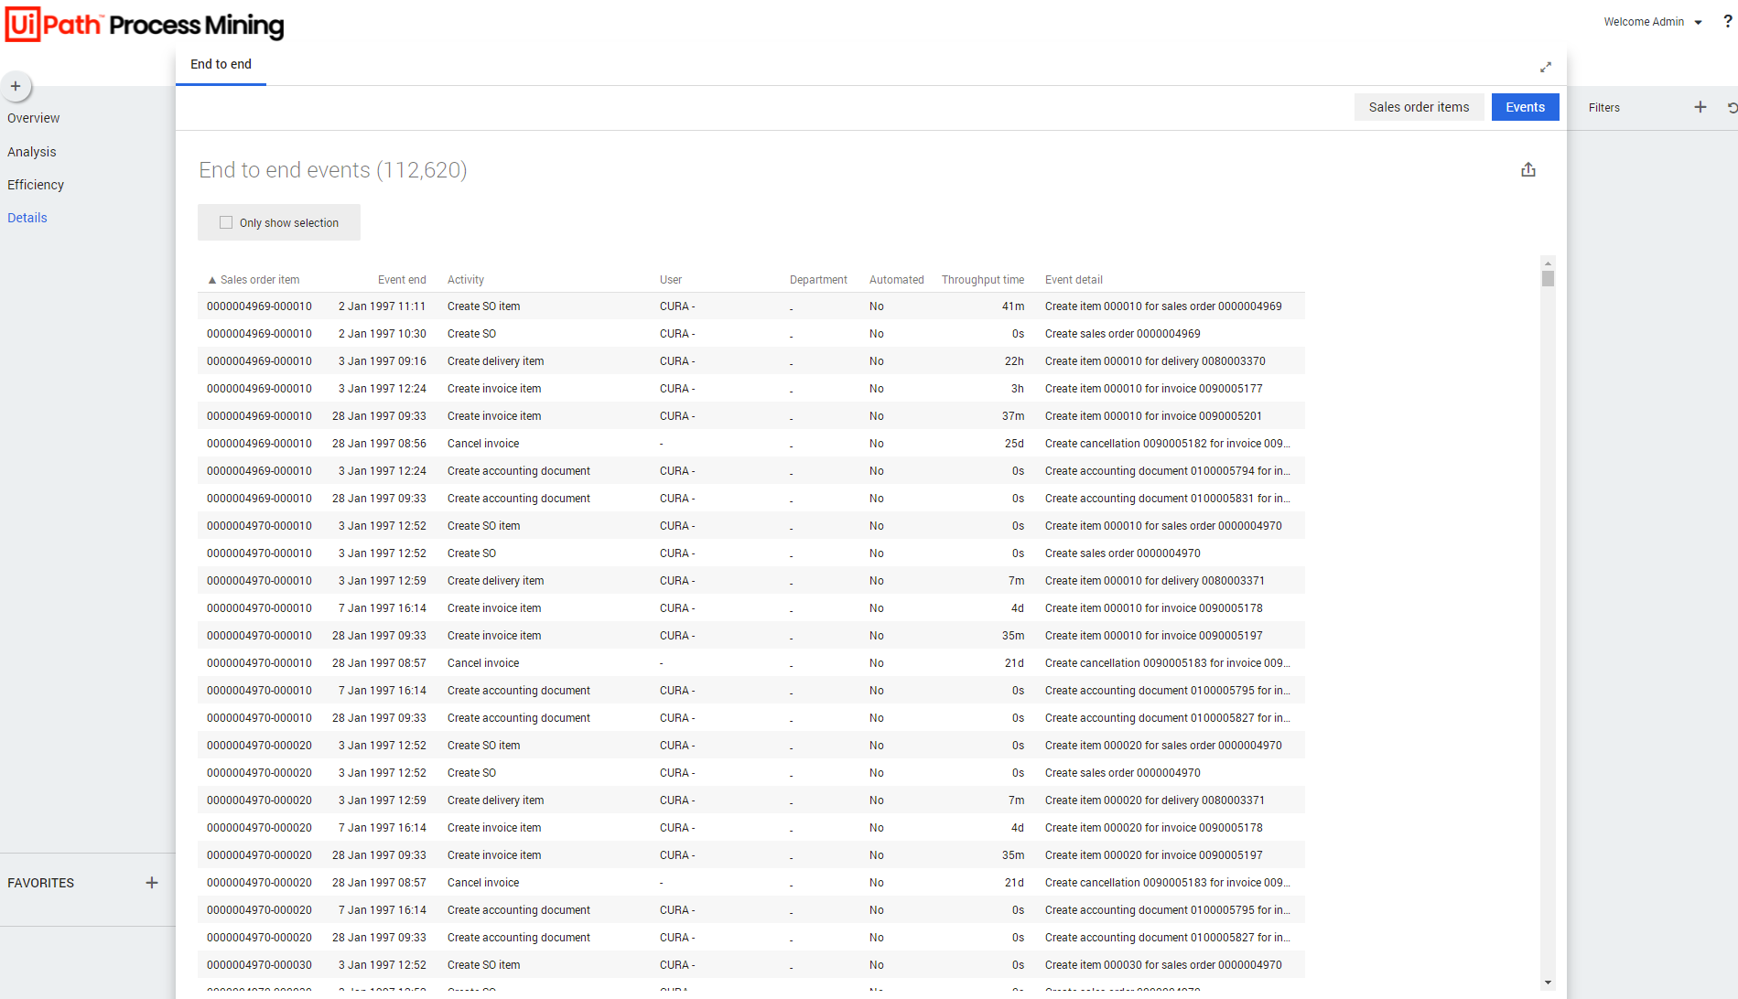Switch to the End to end tab
Viewport: 1738px width, 999px height.
pyautogui.click(x=221, y=64)
